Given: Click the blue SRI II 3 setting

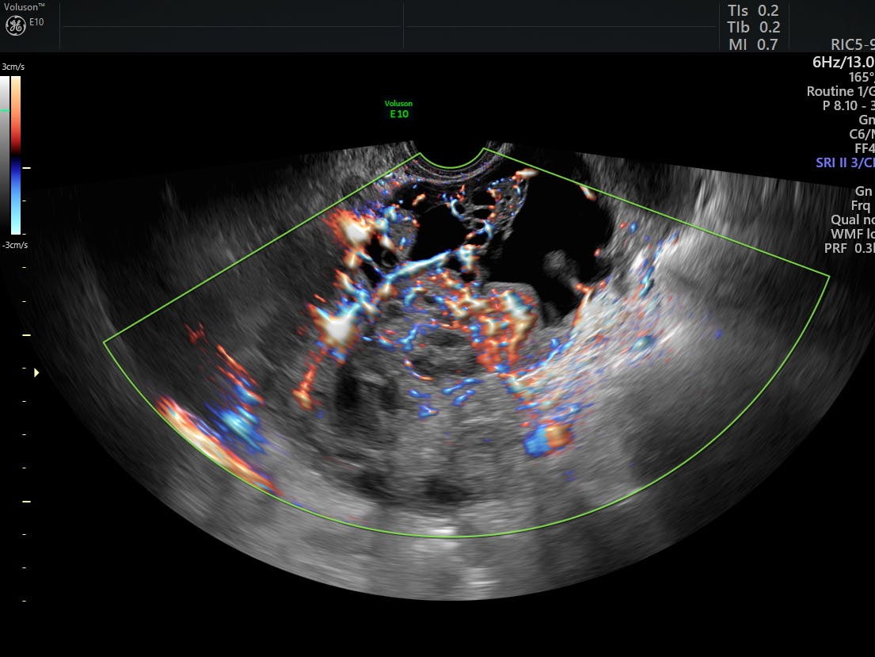Looking at the screenshot, I should tap(844, 163).
